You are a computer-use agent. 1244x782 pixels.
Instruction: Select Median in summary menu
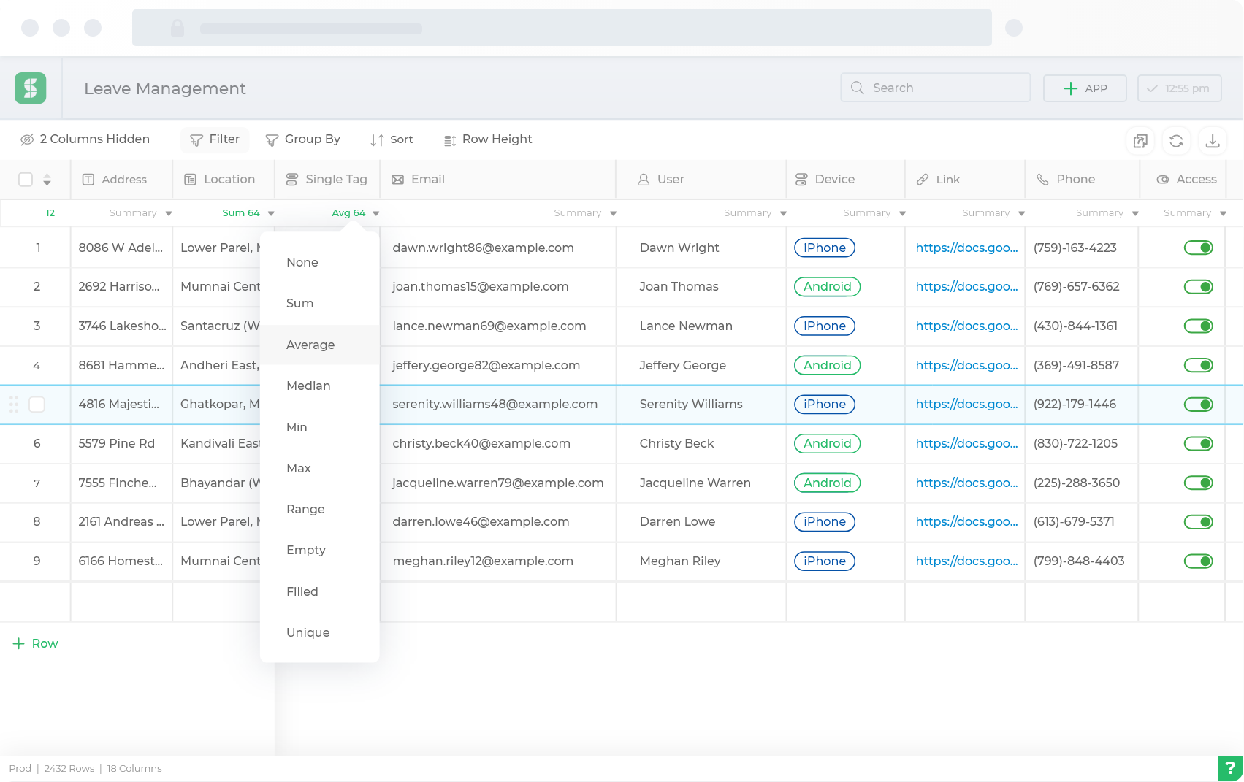[x=320, y=386]
